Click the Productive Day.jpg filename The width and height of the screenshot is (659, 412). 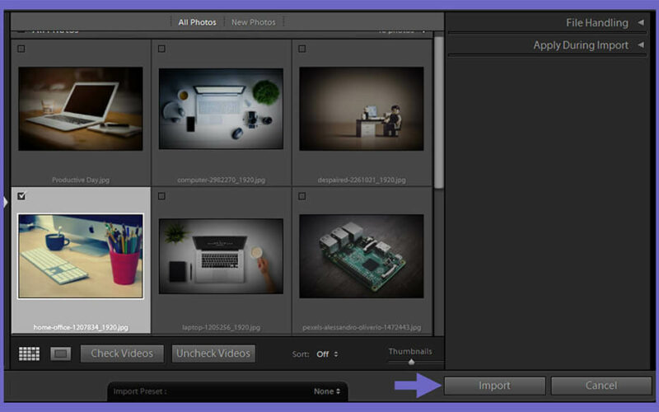click(x=81, y=180)
